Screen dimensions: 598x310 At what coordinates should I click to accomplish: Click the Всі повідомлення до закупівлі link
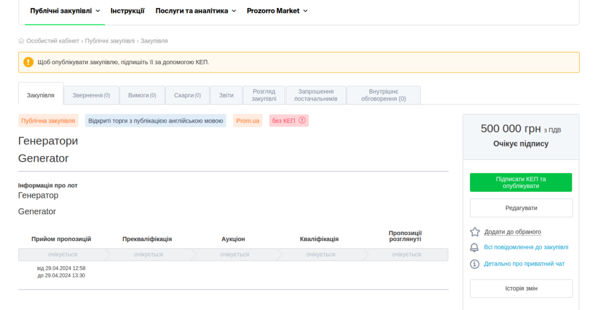(526, 248)
